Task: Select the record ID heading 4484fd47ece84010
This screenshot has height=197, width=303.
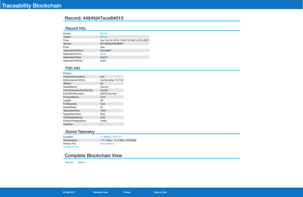Action: [103, 18]
